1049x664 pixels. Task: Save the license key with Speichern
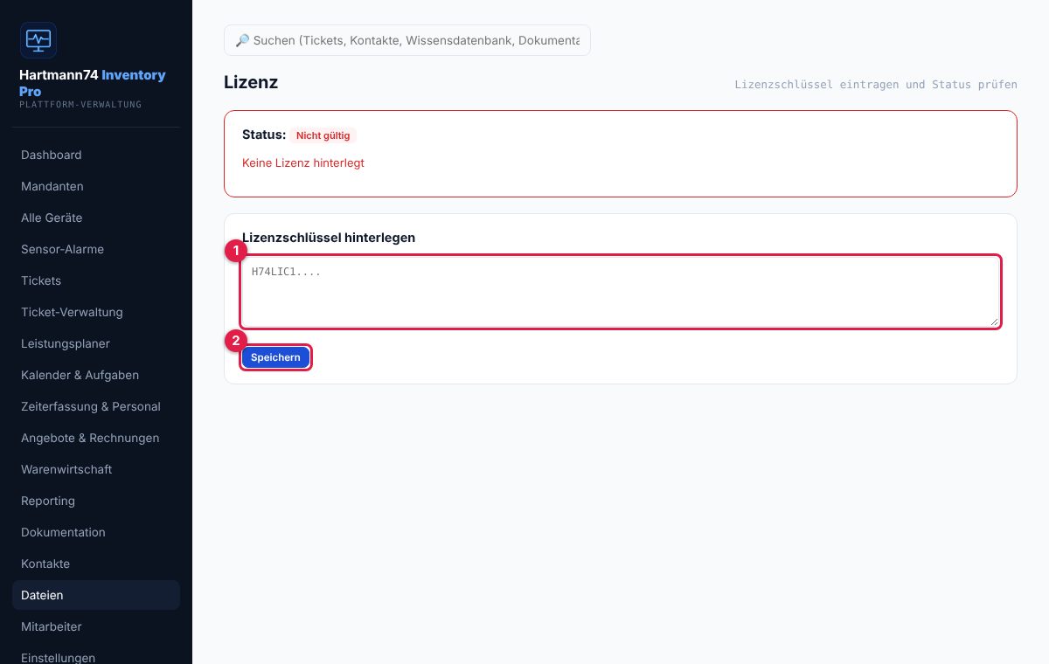(275, 357)
